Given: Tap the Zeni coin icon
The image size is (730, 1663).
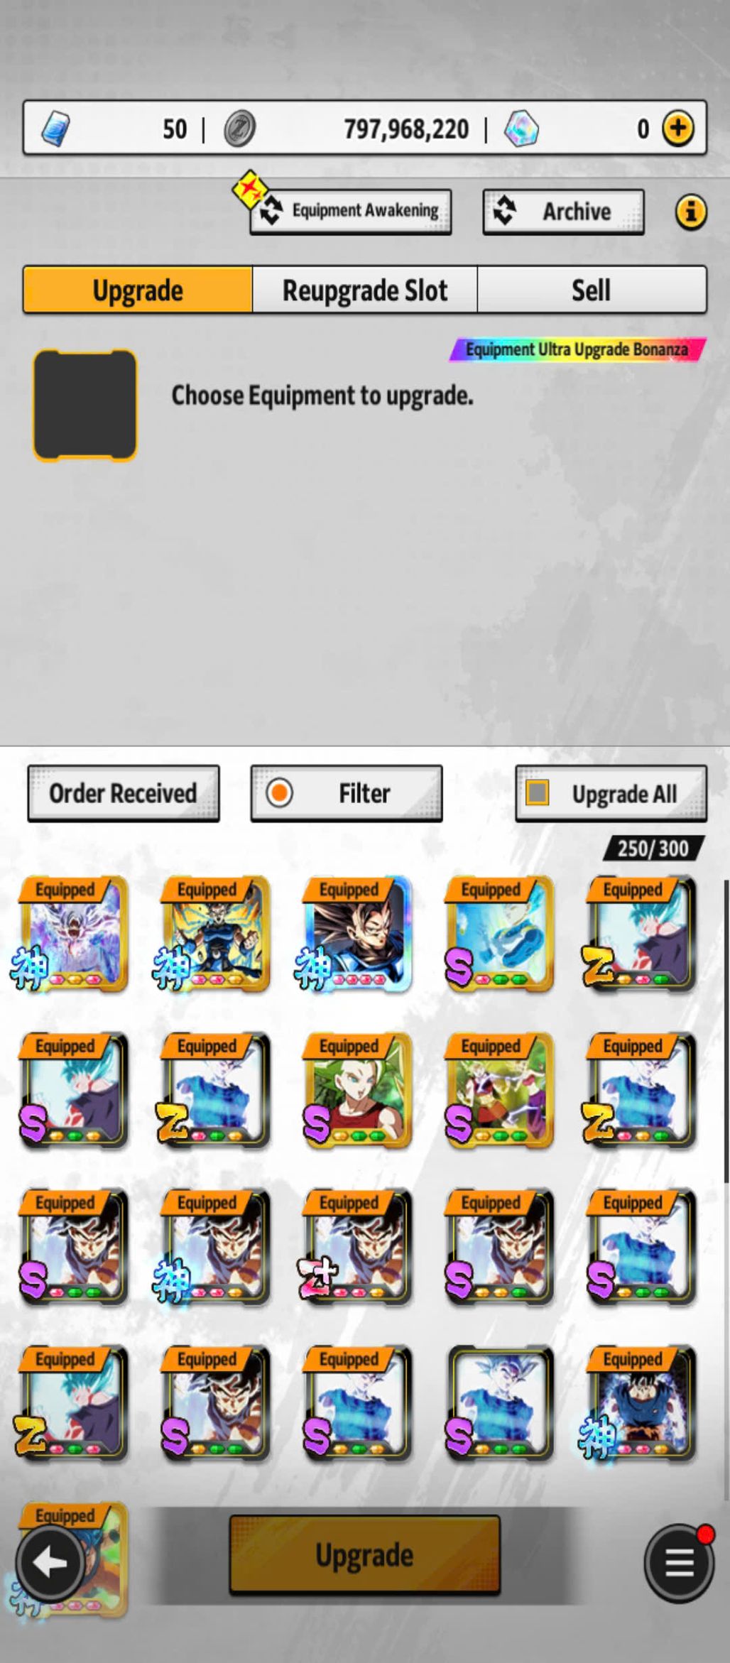Looking at the screenshot, I should (239, 129).
